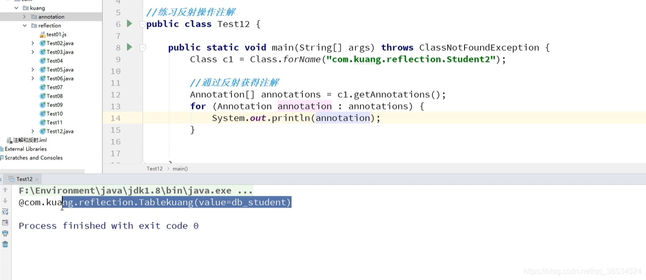646x280 pixels.
Task: Click main() in editor breadcrumb
Action: tap(180, 169)
